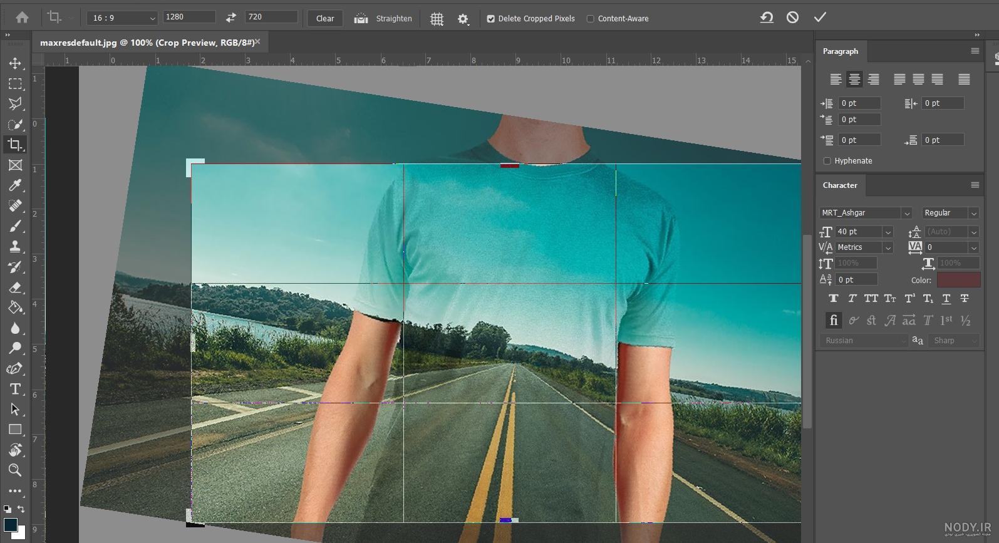Open additional crop settings gear
Viewport: 999px width, 543px height.
(x=463, y=19)
